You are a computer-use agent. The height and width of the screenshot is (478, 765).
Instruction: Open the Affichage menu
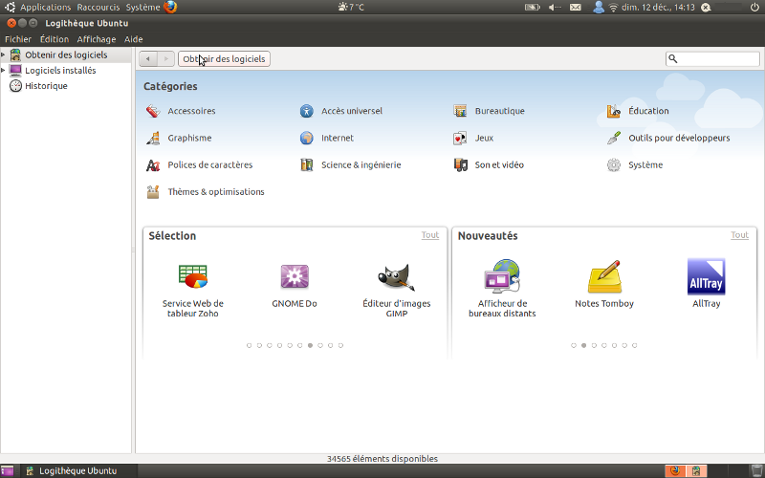(97, 39)
